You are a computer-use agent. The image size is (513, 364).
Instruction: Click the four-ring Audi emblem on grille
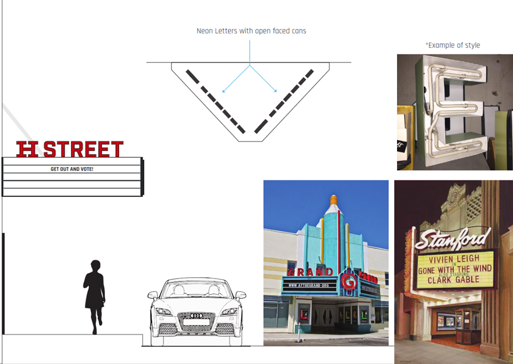coord(197,315)
